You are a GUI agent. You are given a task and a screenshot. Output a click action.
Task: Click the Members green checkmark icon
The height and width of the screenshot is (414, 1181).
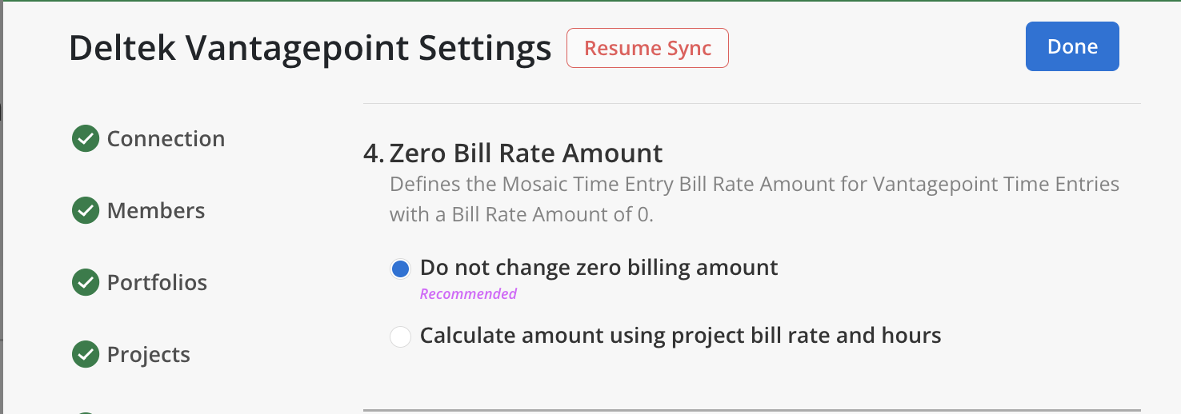pos(85,211)
